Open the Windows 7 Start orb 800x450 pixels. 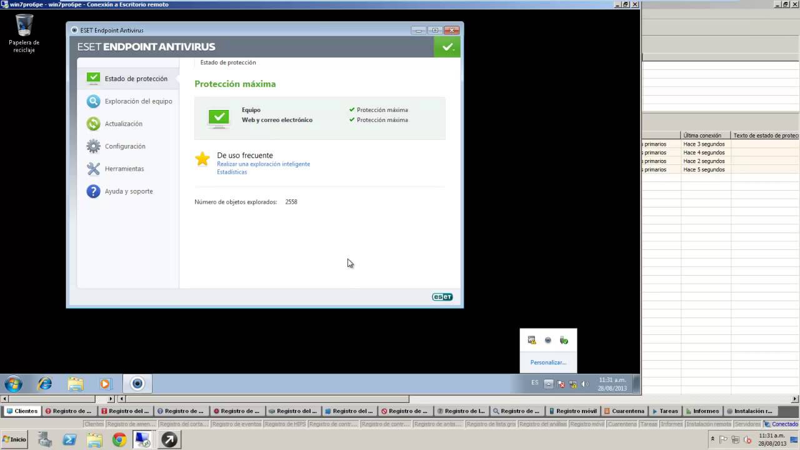click(x=13, y=384)
